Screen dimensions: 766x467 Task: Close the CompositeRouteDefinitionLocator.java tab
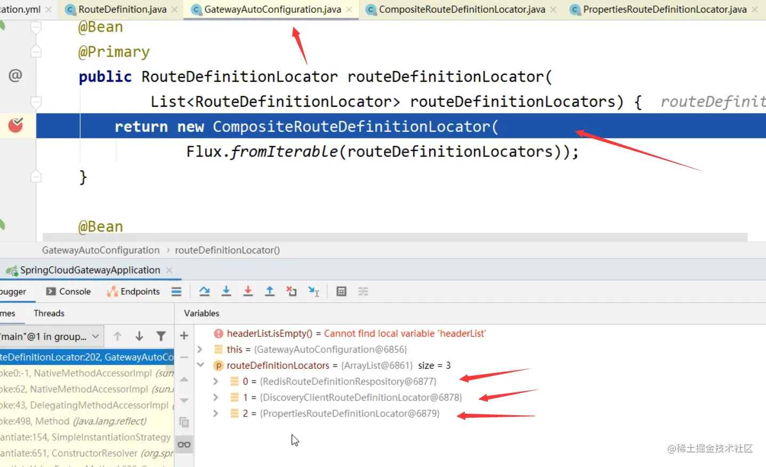553,10
